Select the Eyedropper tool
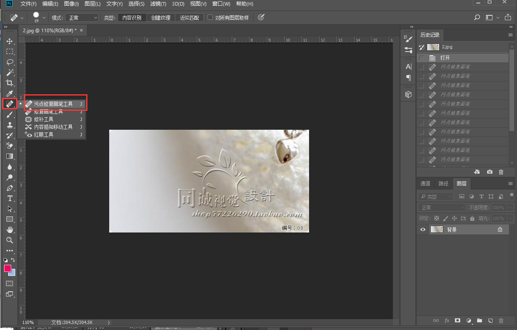 point(10,93)
